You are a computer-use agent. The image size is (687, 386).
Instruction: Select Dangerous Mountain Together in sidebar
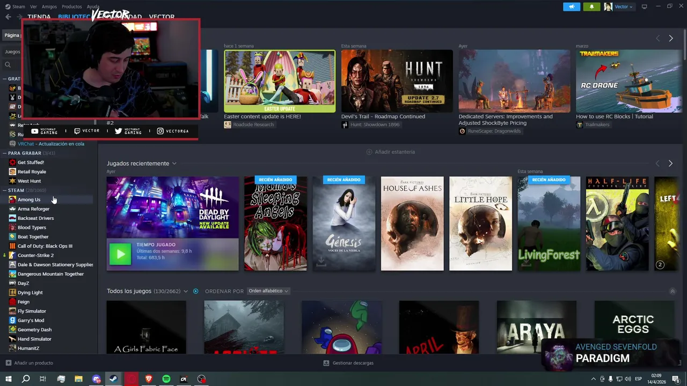pyautogui.click(x=50, y=274)
